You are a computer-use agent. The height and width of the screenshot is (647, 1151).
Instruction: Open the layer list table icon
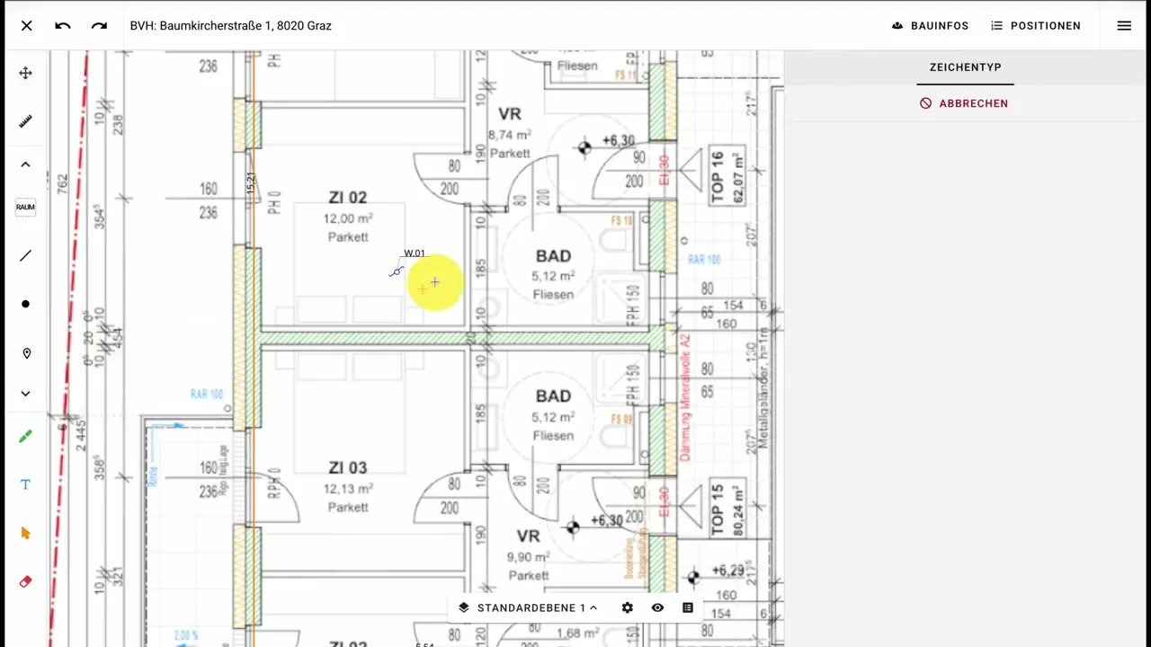point(688,607)
